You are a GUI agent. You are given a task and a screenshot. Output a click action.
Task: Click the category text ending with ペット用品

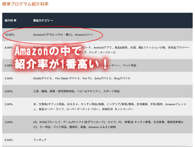tap(85, 65)
